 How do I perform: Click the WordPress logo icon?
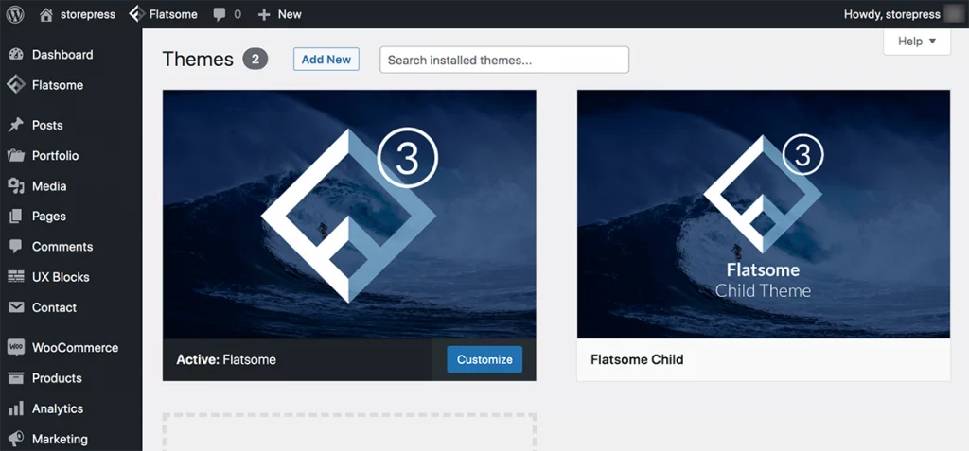click(14, 14)
